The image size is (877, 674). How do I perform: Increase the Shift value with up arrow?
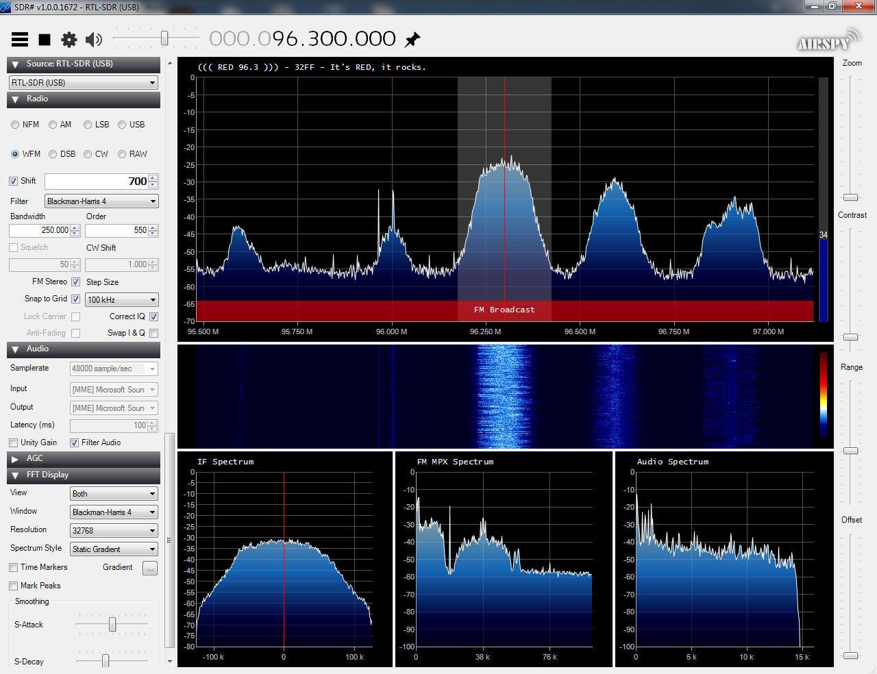tap(153, 178)
